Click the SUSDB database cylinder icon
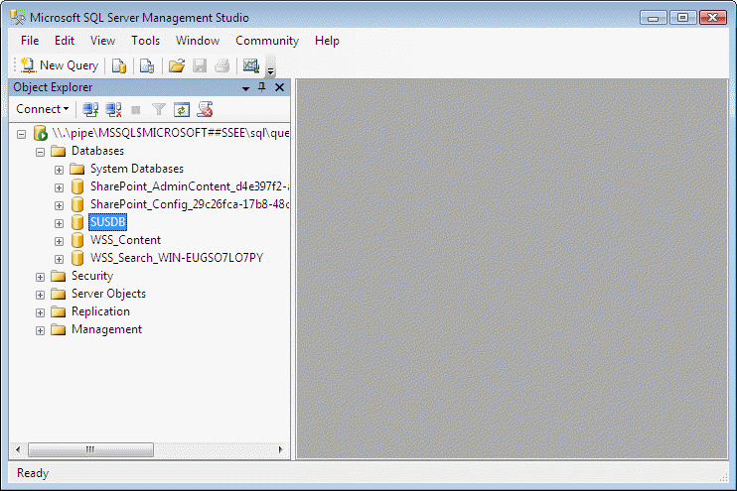Image resolution: width=737 pixels, height=491 pixels. click(x=77, y=222)
